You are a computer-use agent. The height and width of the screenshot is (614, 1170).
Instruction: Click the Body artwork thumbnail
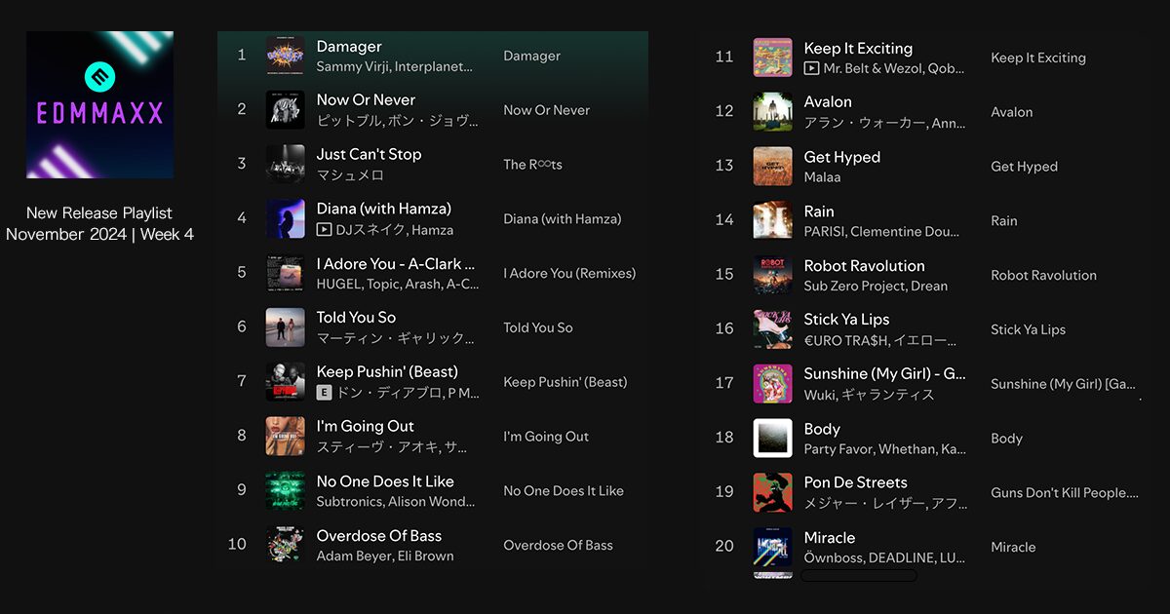click(x=772, y=439)
